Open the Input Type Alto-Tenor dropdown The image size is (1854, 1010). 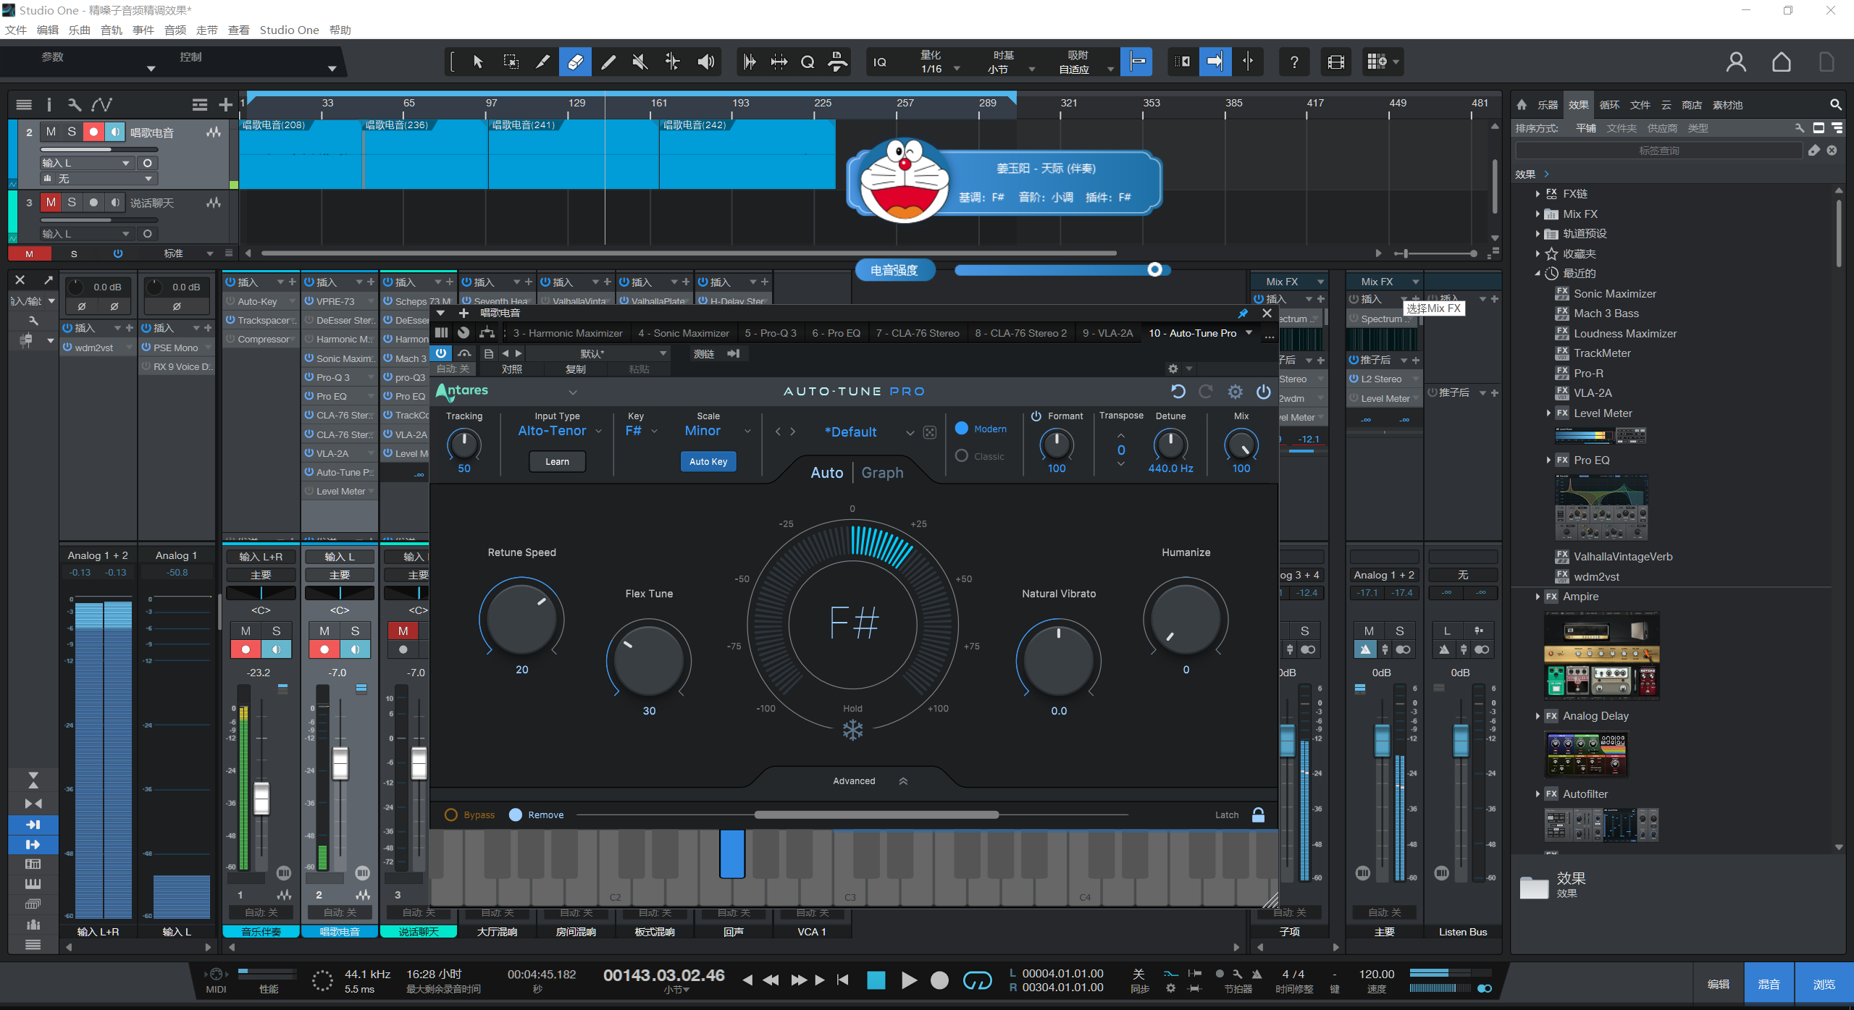[x=560, y=431]
